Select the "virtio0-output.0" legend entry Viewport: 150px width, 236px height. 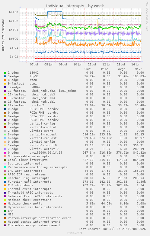pos(33,149)
